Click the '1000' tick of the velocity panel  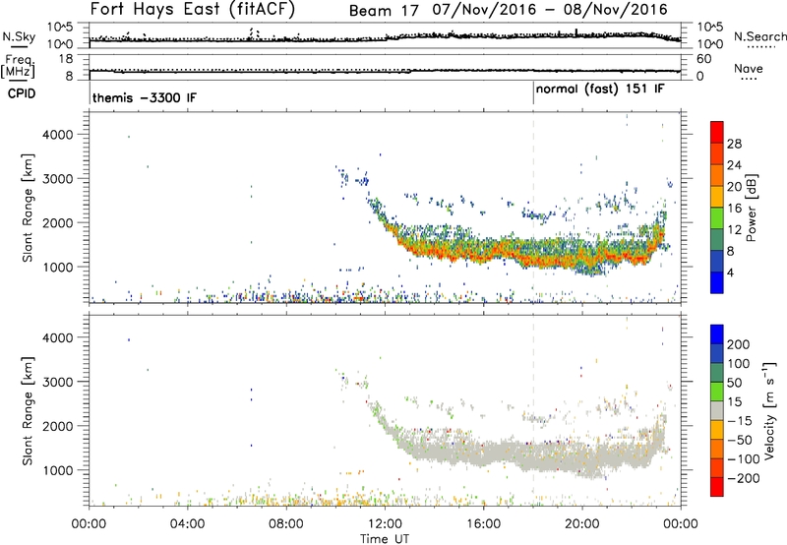(x=57, y=470)
